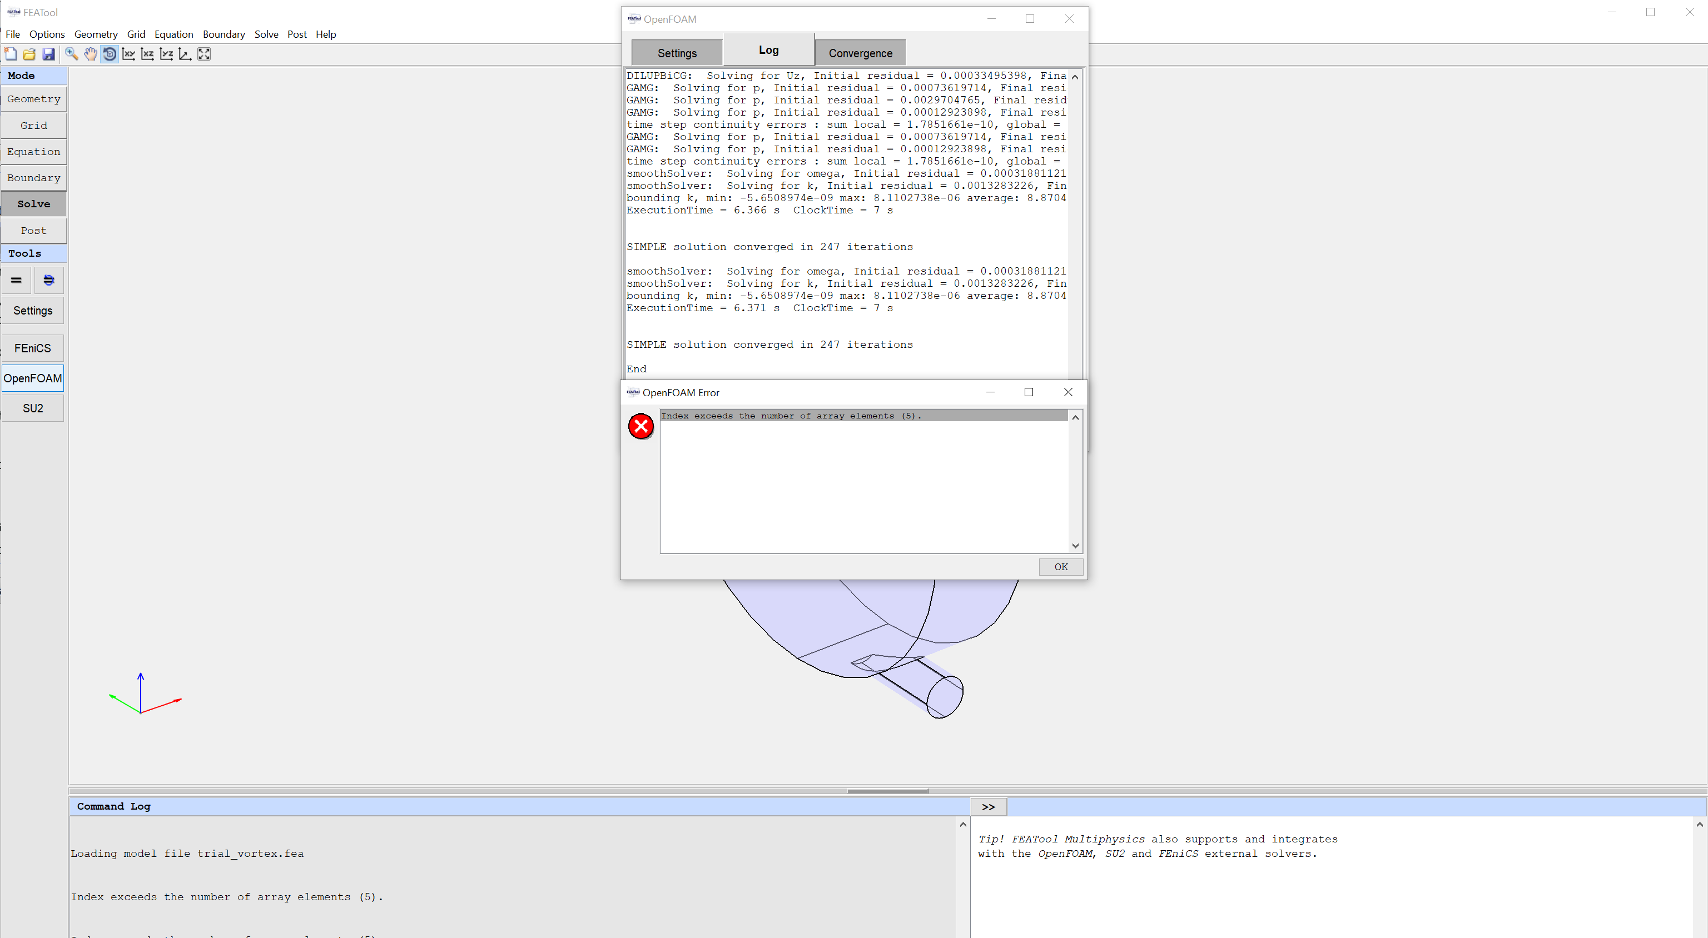
Task: Toggle the OpenFOAM solver button
Action: pos(33,379)
